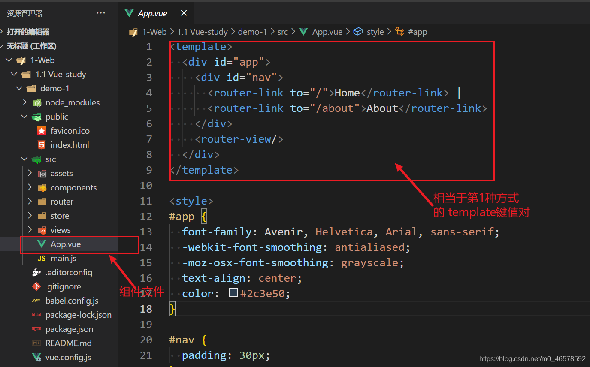This screenshot has width=590, height=367.
Task: Open babel.config.js in the explorer
Action: 72,301
